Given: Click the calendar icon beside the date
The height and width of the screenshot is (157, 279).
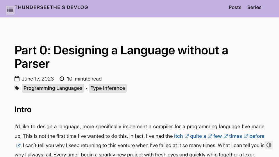Looking at the screenshot, I should click(17, 79).
